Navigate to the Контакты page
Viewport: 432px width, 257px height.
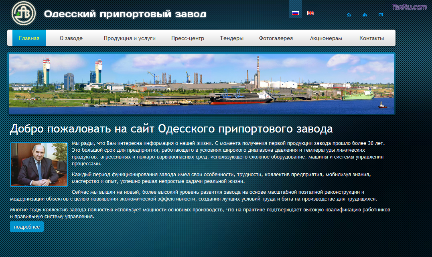click(x=371, y=38)
